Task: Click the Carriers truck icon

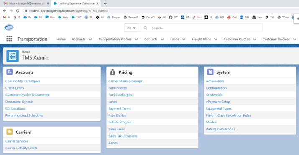Action: click(x=9, y=132)
